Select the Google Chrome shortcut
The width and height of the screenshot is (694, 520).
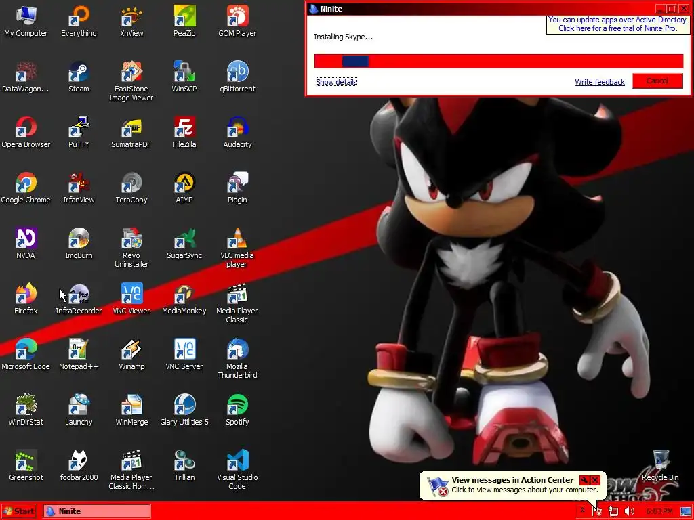coord(26,188)
